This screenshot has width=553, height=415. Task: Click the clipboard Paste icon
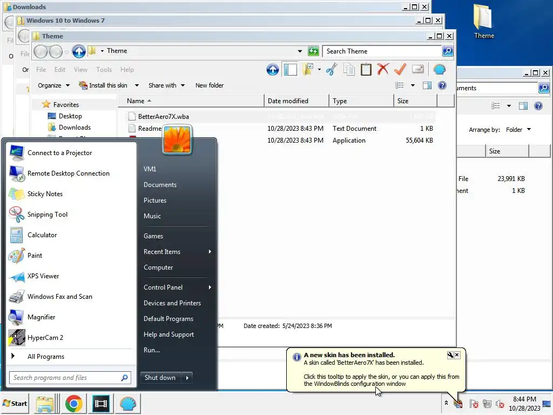click(366, 70)
